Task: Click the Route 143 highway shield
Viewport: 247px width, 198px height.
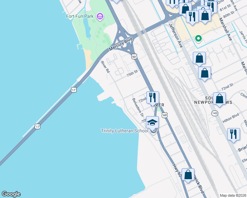Action: [x=215, y=113]
